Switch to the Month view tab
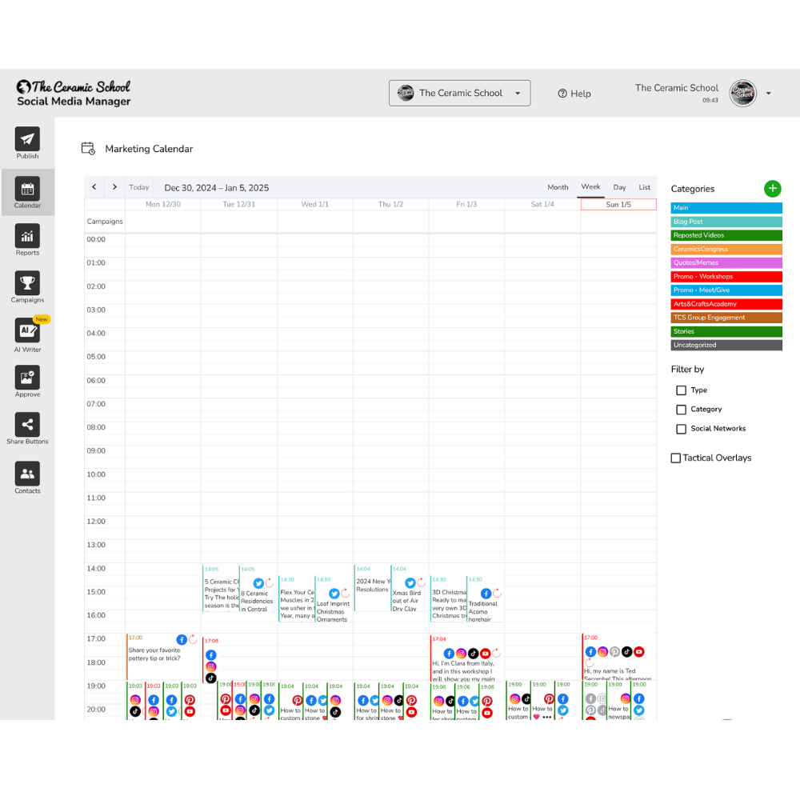 [558, 187]
